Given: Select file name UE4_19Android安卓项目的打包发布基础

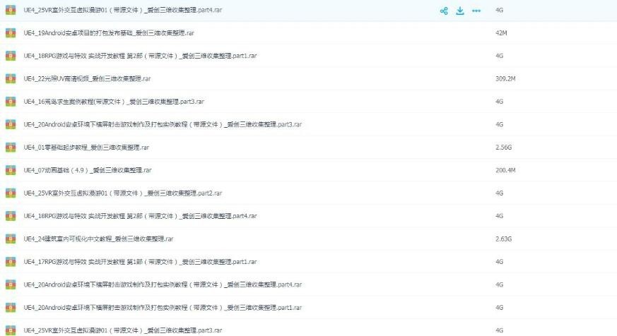Looking at the screenshot, I should point(109,33).
